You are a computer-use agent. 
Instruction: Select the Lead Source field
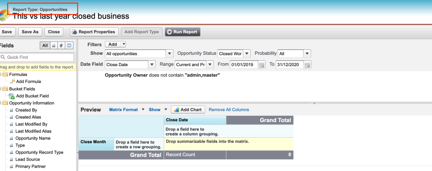28,159
